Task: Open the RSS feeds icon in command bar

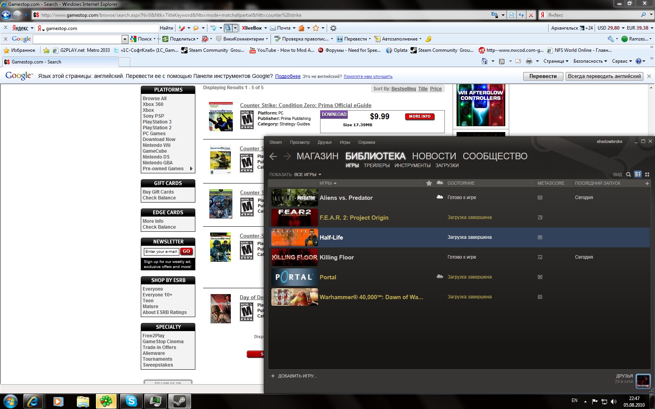Action: (502, 61)
